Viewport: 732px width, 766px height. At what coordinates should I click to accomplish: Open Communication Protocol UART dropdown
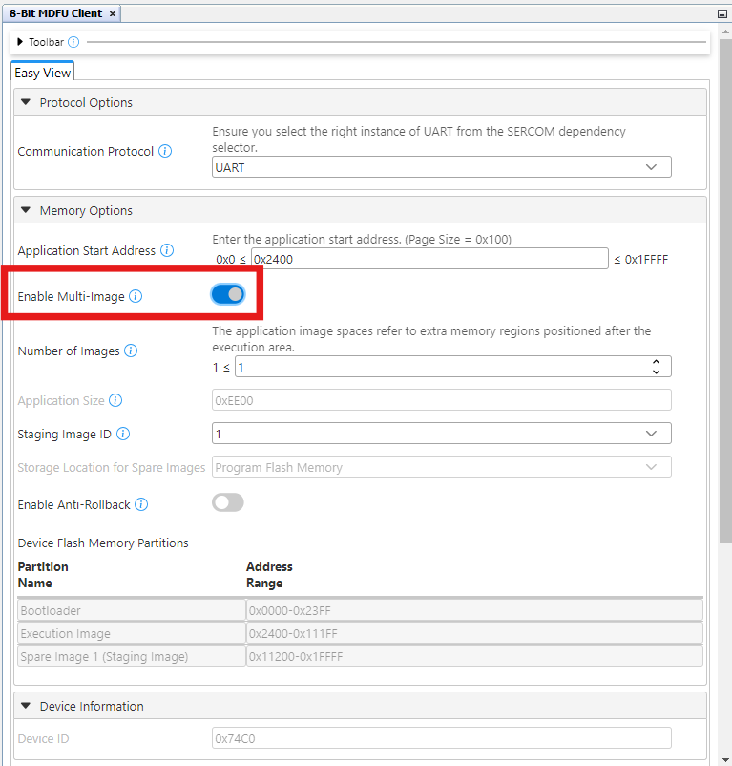pyautogui.click(x=441, y=167)
